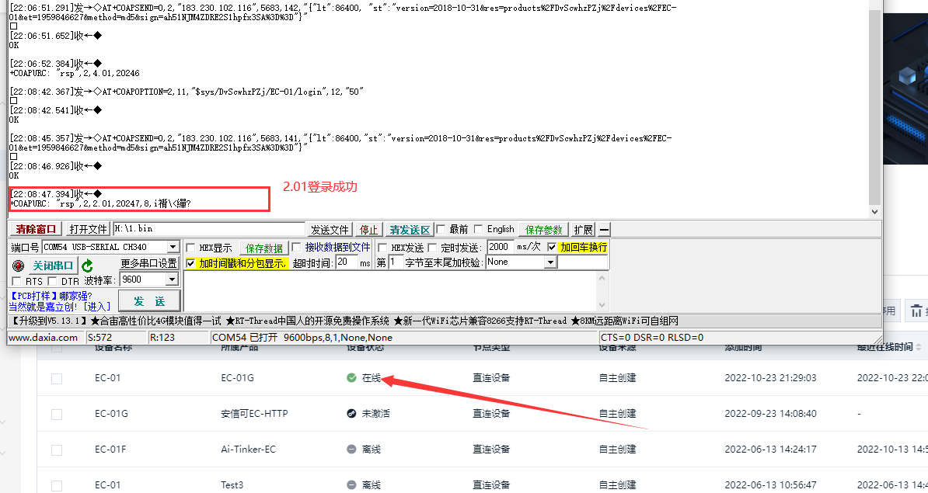The image size is (928, 493).
Task: Click the green 在线 status icon for EC-01
Action: (351, 377)
